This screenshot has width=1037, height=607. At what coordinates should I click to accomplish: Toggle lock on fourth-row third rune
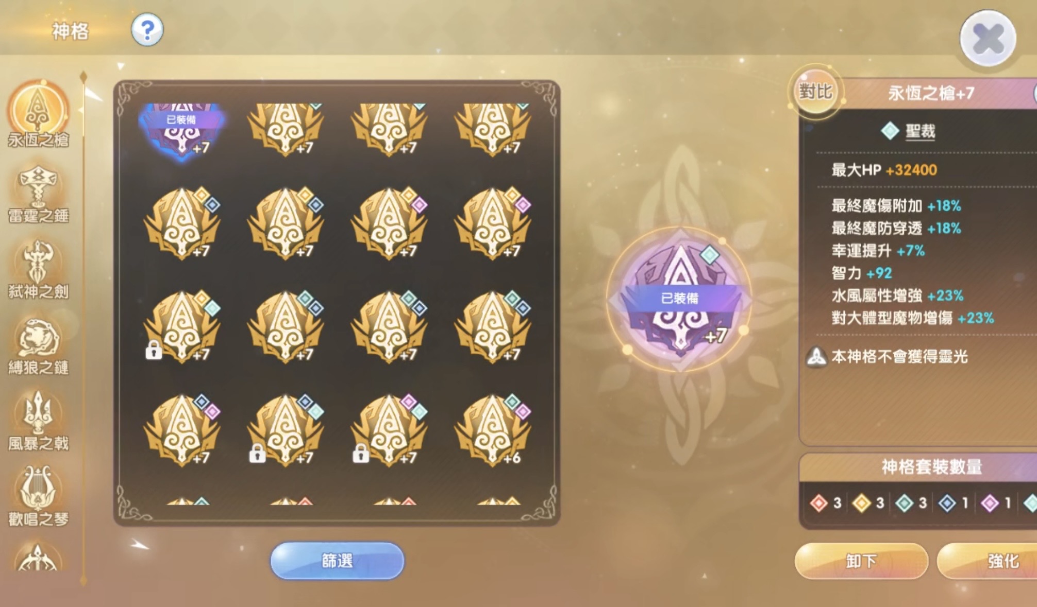coord(361,454)
